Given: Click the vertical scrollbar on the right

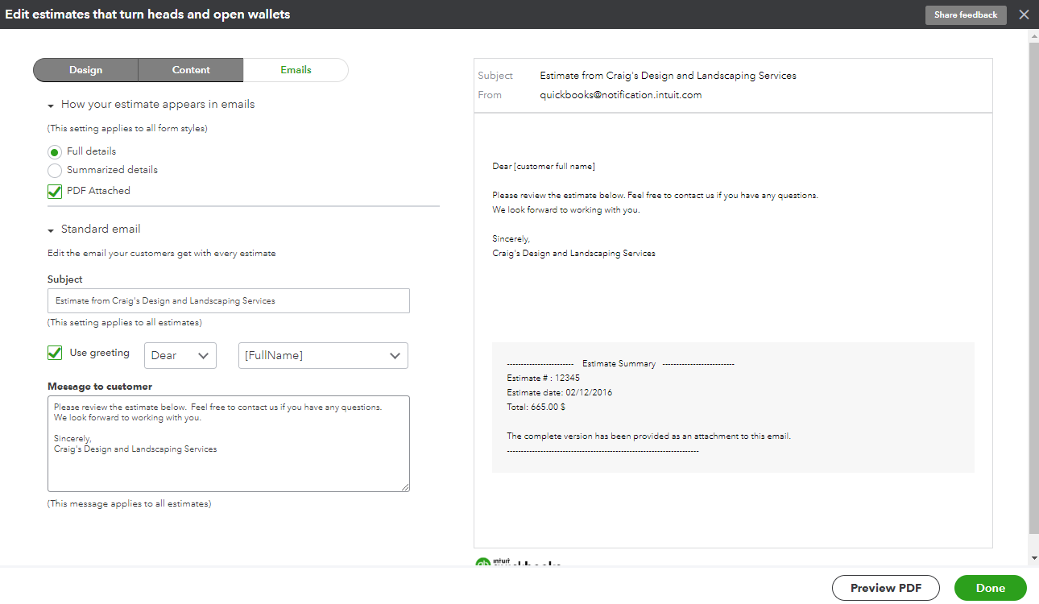Looking at the screenshot, I should (1034, 288).
